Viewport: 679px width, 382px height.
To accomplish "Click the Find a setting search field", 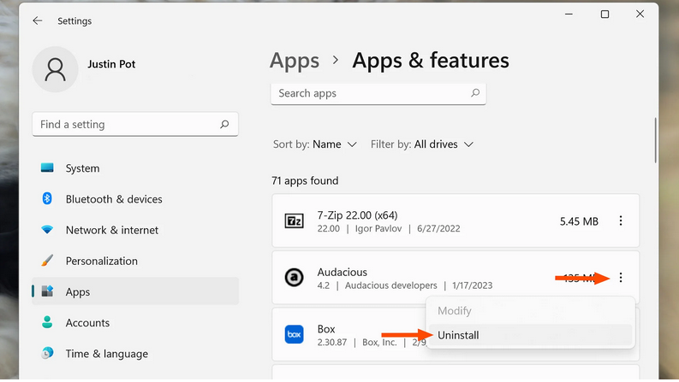I will tap(135, 125).
